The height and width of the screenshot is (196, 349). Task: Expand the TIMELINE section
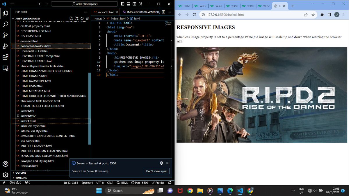(x=21, y=178)
